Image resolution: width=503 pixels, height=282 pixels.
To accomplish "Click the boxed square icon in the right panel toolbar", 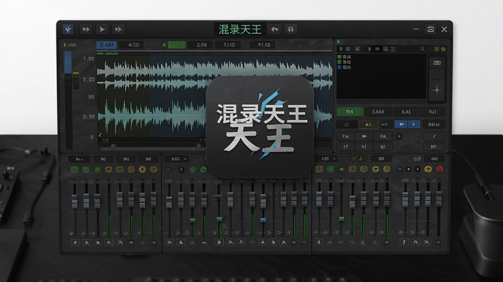I will [x=393, y=49].
